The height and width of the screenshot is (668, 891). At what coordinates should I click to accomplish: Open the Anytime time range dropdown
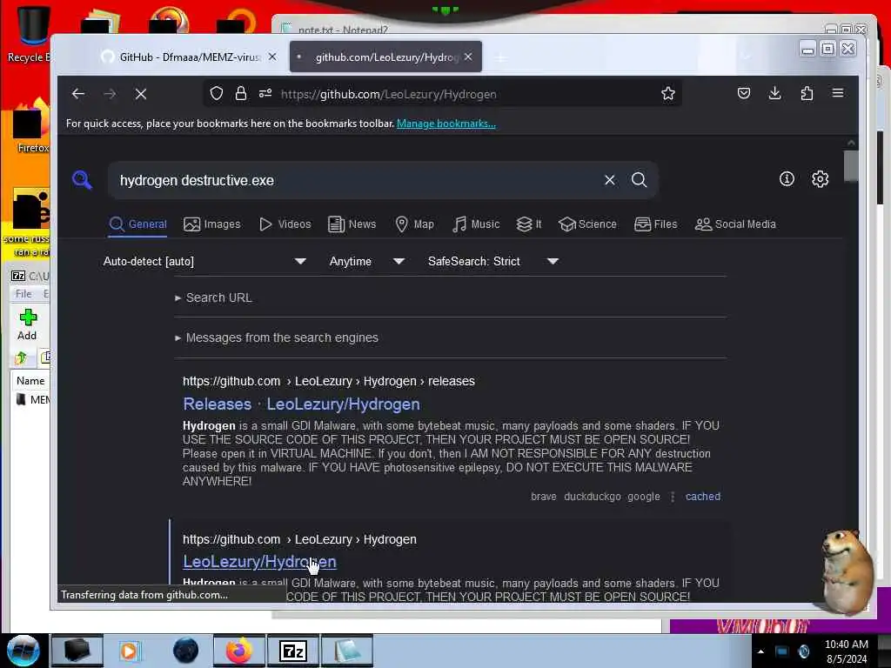click(x=366, y=261)
